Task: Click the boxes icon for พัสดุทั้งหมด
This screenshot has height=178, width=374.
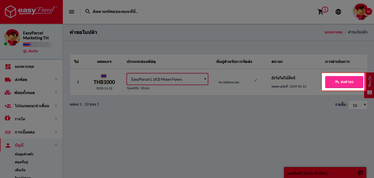Action: (x=8, y=93)
